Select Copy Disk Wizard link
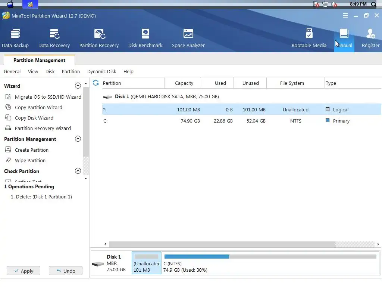This screenshot has width=382, height=287. (x=34, y=118)
